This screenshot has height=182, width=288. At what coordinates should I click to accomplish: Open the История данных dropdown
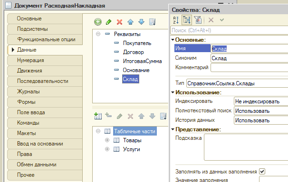tap(261, 120)
